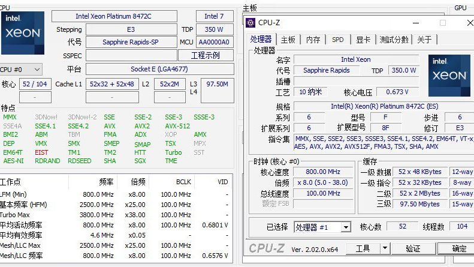Click the 频率 column header in operating points table

click(x=106, y=182)
